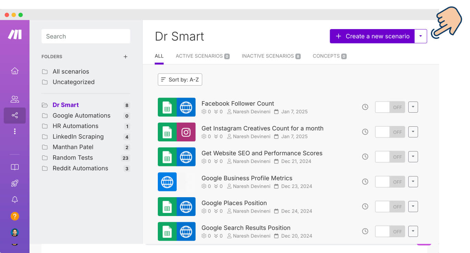This screenshot has height=253, width=470.
Task: Click HTTP globe icon of Google Places Position
Action: 186,206
